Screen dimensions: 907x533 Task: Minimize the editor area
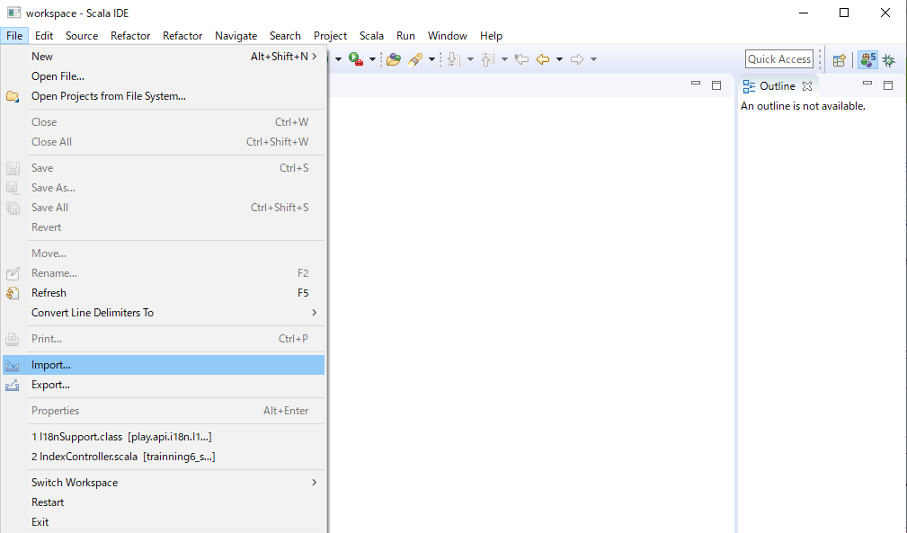tap(696, 84)
